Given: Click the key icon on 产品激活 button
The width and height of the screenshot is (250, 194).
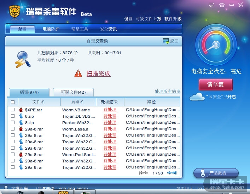Looking at the screenshot, I should [x=203, y=173].
